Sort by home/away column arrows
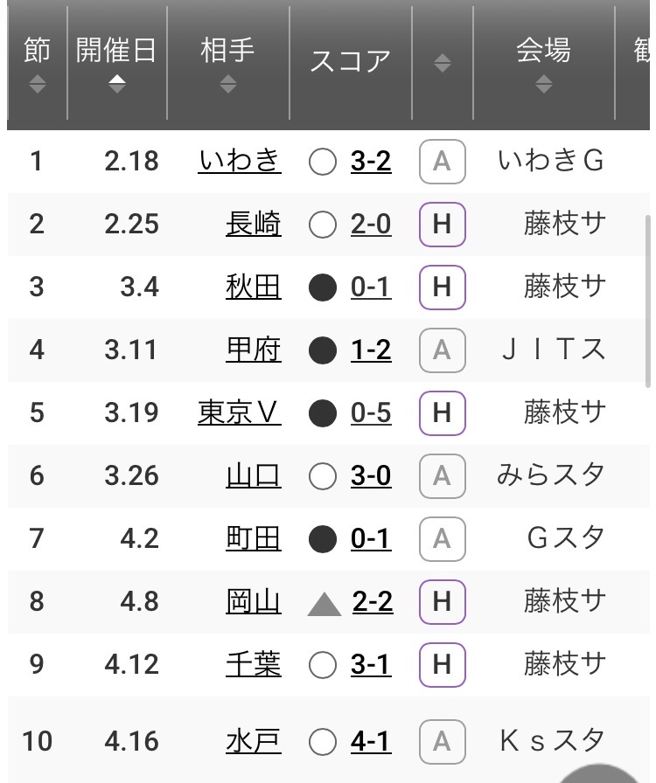Image resolution: width=656 pixels, height=783 pixels. (442, 63)
